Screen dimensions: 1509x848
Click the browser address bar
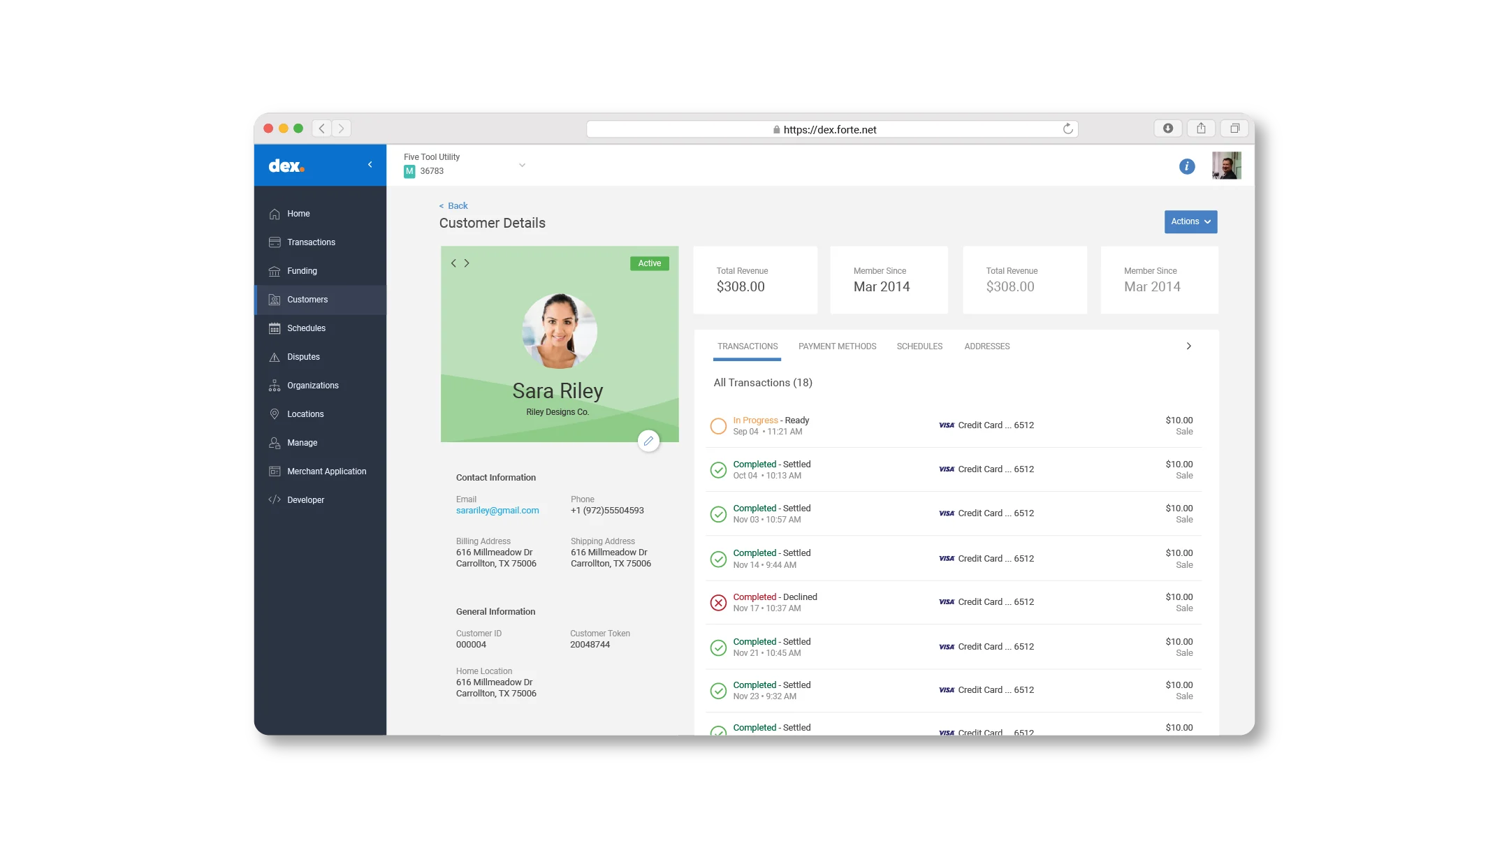[831, 129]
